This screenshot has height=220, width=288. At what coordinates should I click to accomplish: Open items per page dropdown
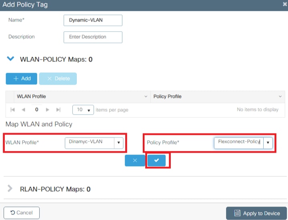click(x=83, y=110)
